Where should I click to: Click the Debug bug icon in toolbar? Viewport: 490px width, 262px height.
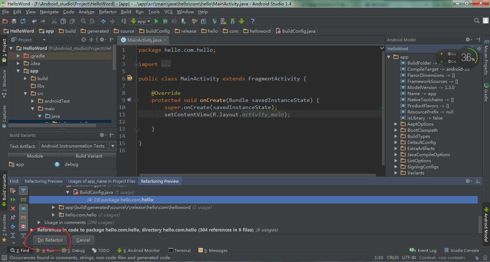165,22
